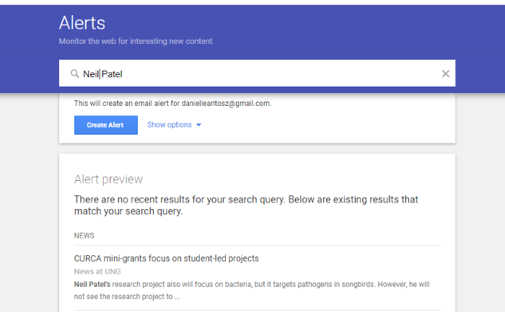Clear the search query with the X icon
Viewport: 505px width, 312px height.
coord(445,73)
